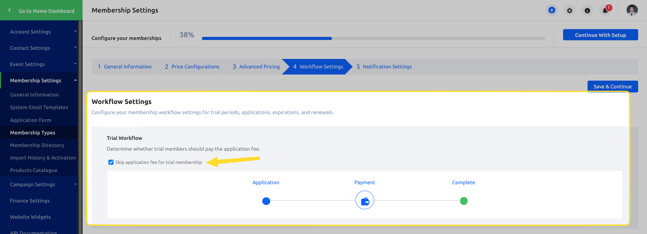The width and height of the screenshot is (647, 234).
Task: Open the user profile avatar
Action: pyautogui.click(x=632, y=10)
